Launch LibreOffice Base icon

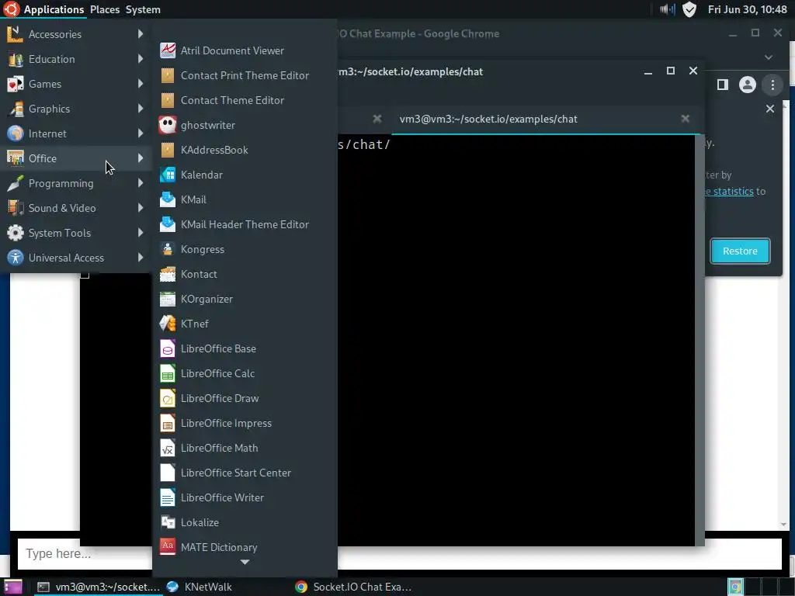(x=168, y=348)
